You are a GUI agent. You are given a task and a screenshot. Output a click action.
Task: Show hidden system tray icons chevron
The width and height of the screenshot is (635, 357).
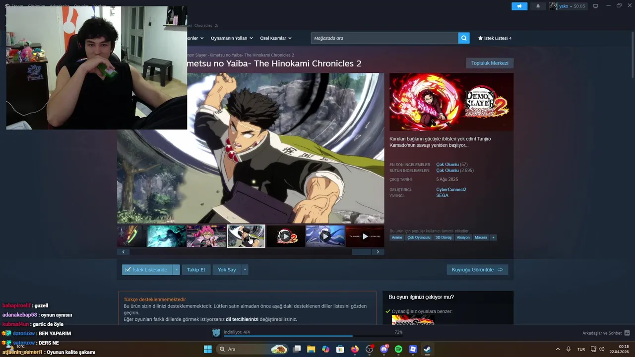point(558,349)
